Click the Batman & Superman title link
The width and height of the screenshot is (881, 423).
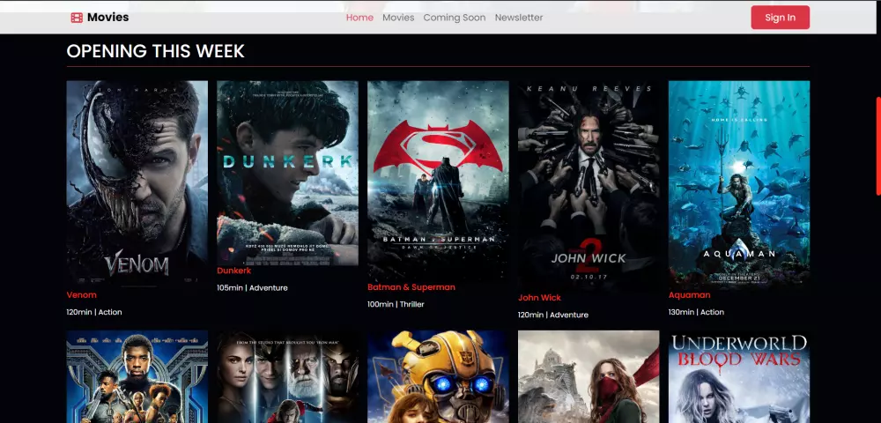[x=411, y=287]
